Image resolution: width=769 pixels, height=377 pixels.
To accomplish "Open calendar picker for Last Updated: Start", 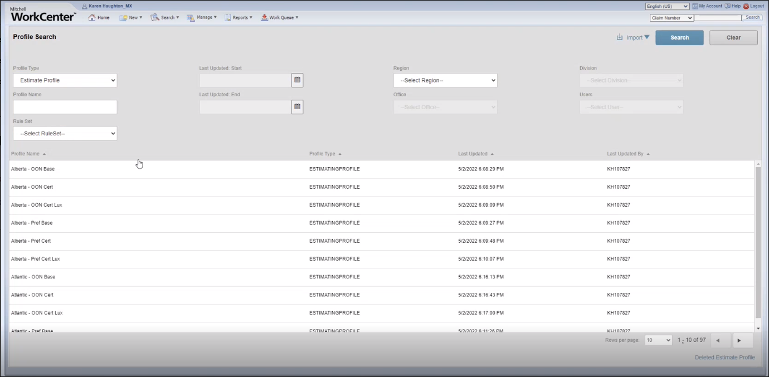I will [298, 80].
